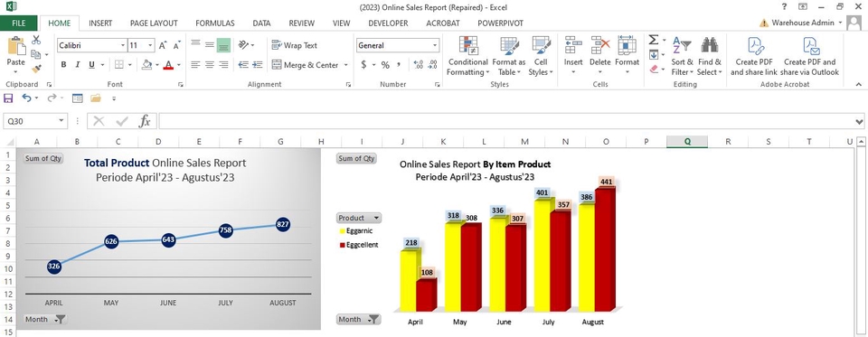The height and width of the screenshot is (337, 868).
Task: Switch to the FORMULAS tab
Action: [215, 23]
